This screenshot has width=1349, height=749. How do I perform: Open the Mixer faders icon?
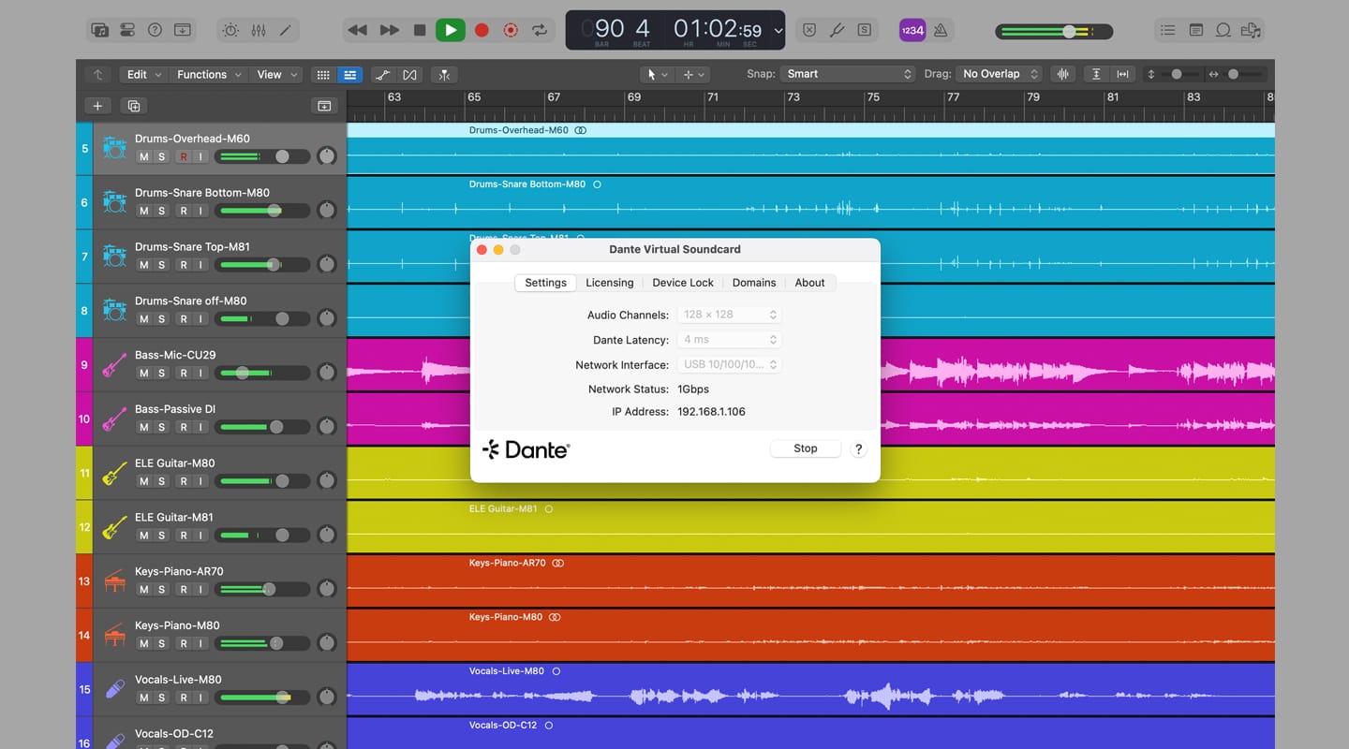pos(259,30)
